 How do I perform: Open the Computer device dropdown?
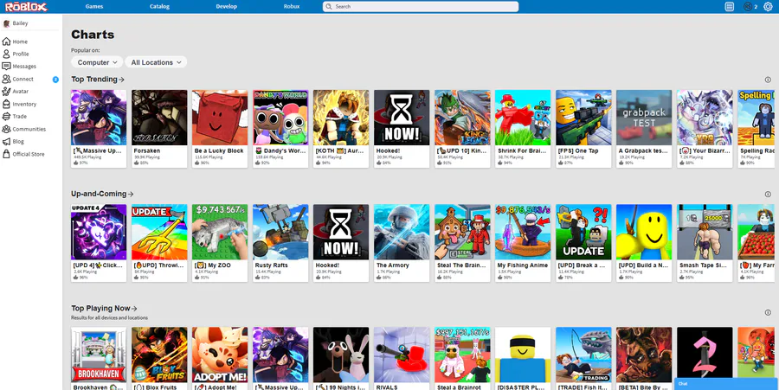[97, 62]
